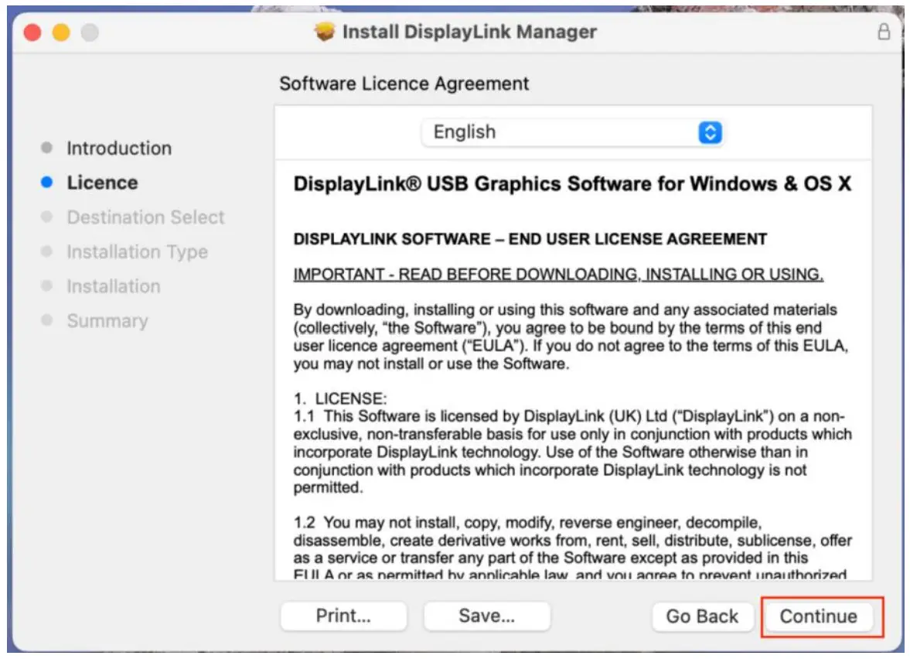Save the licence agreement

click(486, 616)
